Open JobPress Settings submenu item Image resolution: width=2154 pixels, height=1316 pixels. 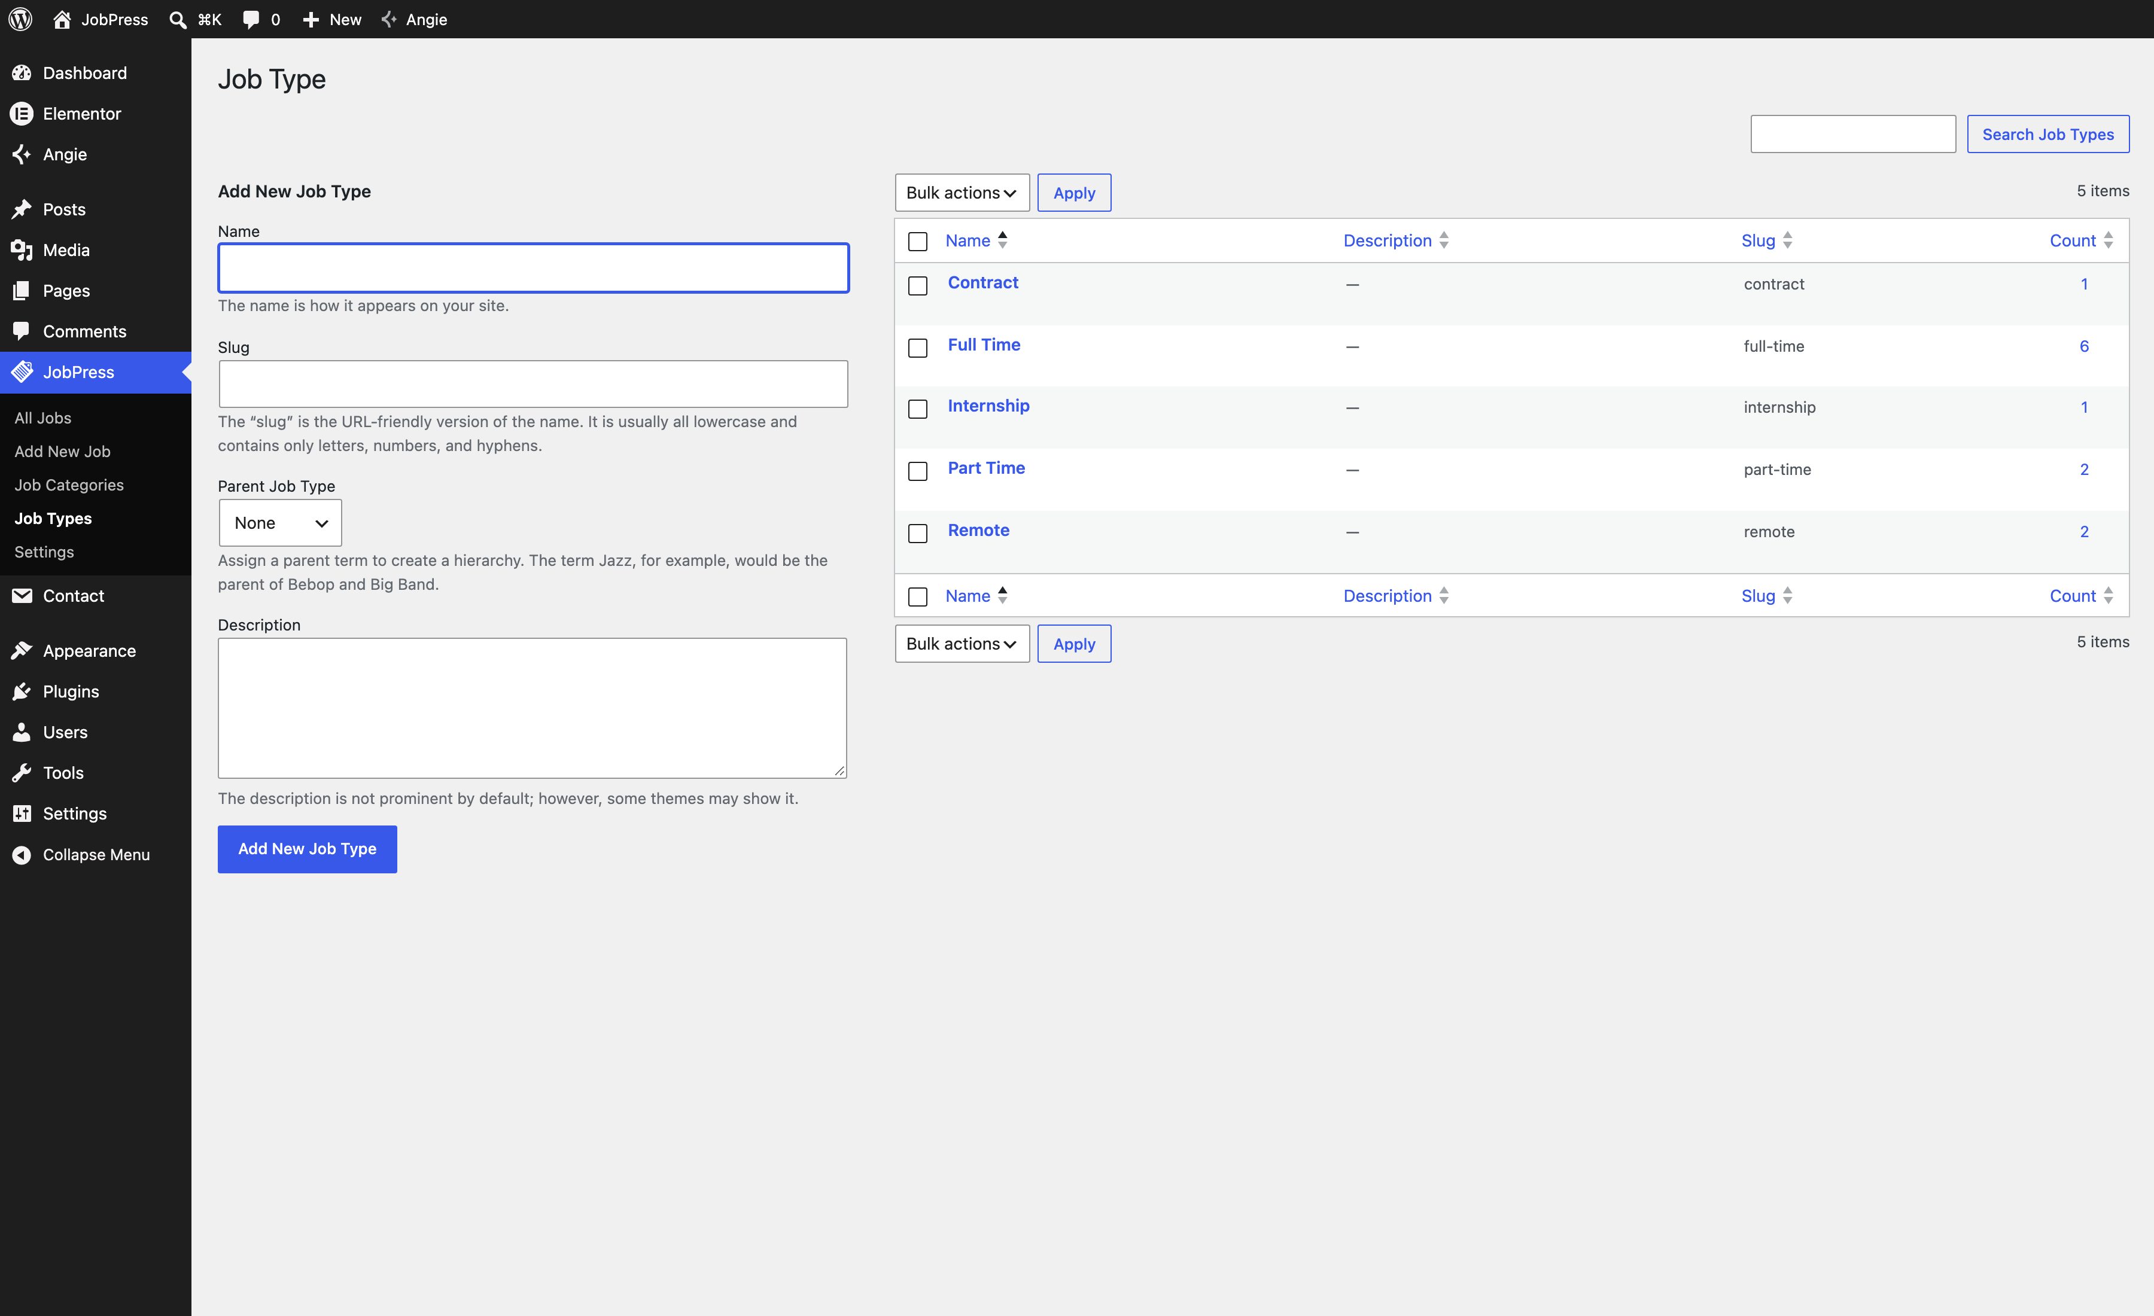(44, 552)
